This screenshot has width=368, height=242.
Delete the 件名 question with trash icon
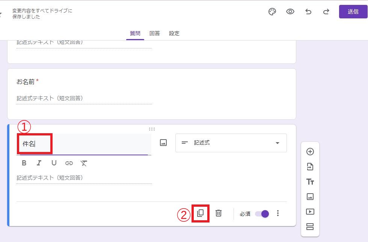(219, 213)
